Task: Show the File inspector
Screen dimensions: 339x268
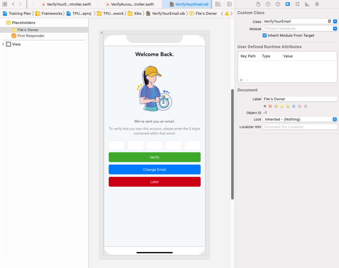Action: point(258,4)
